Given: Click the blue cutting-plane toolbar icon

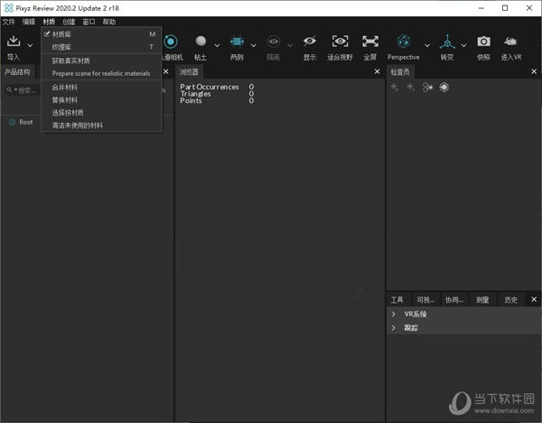Looking at the screenshot, I should point(237,42).
